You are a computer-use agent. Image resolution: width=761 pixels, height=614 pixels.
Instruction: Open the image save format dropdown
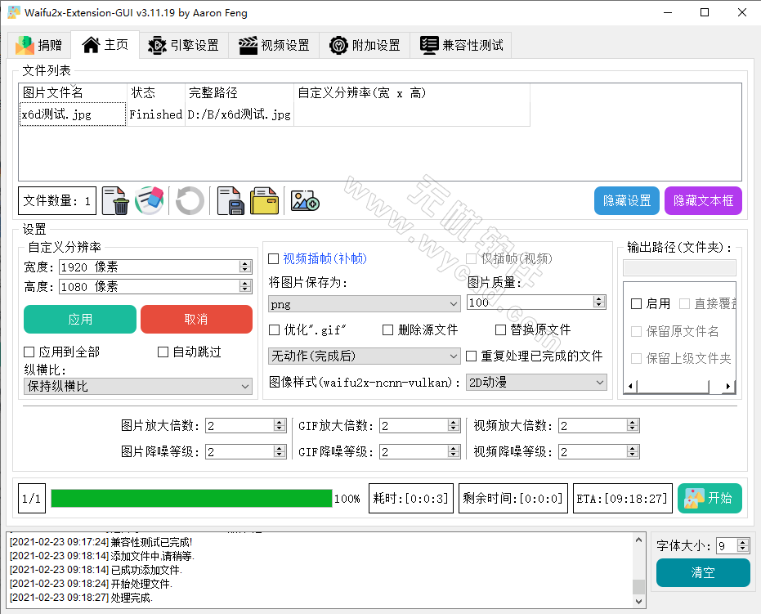(364, 303)
